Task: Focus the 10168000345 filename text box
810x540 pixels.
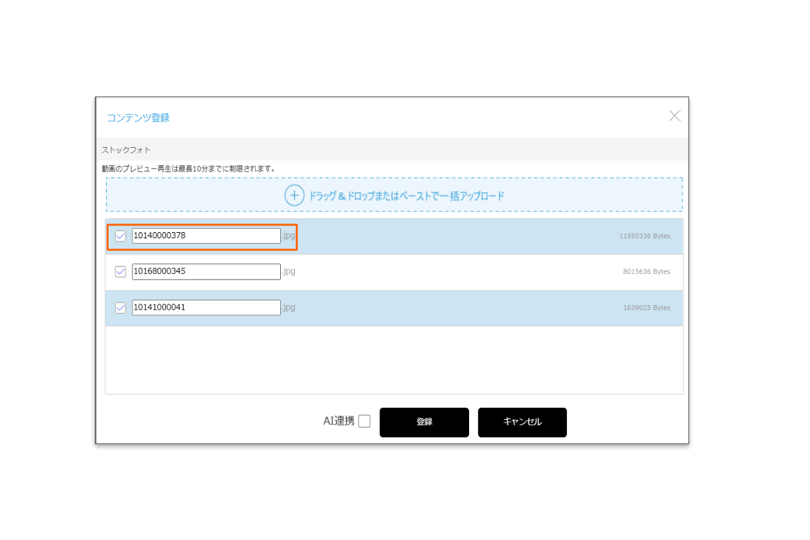Action: (x=206, y=271)
